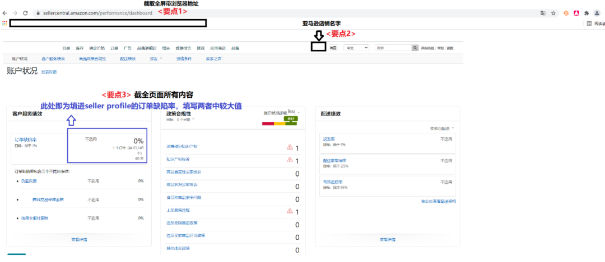Viewport: 605px width, 262px height.
Task: Click the browser profile avatar icon
Action: pos(597,12)
